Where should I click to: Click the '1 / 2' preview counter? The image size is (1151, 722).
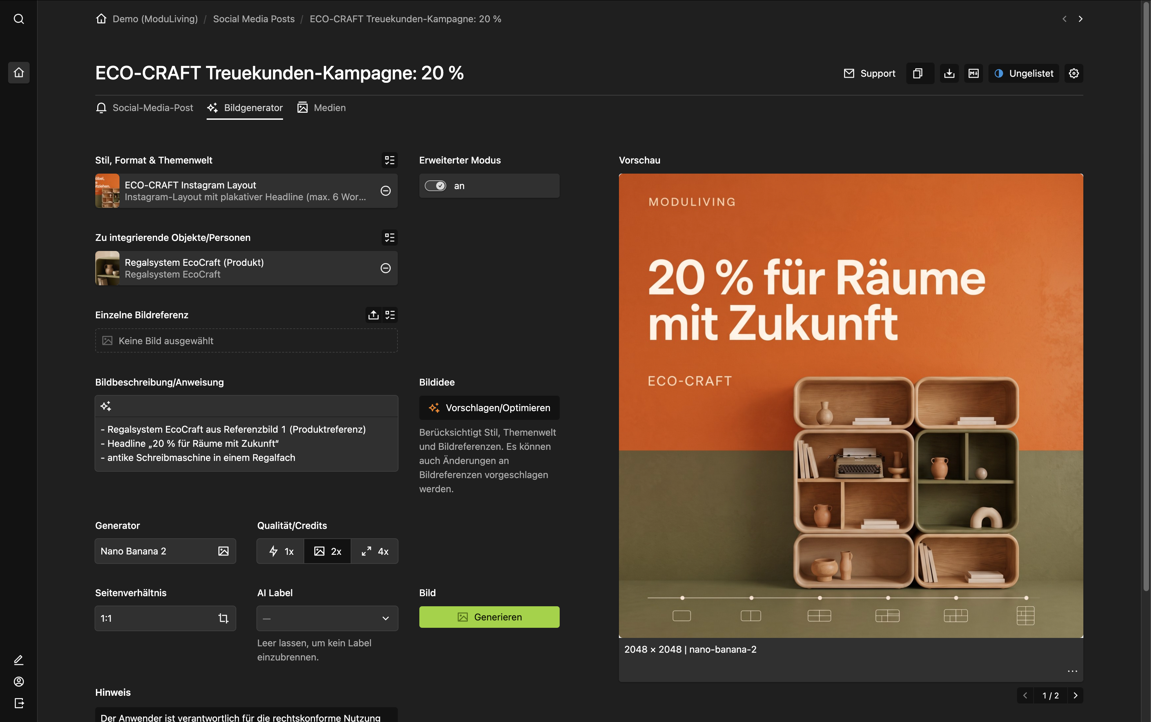[x=1050, y=696]
